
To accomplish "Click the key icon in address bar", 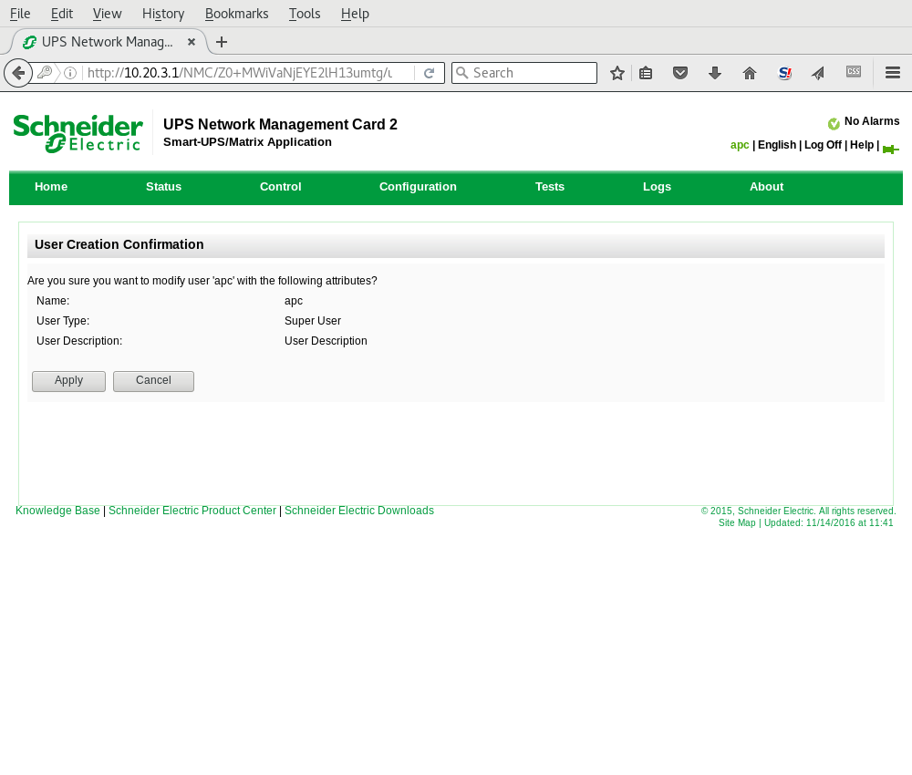I will point(44,73).
